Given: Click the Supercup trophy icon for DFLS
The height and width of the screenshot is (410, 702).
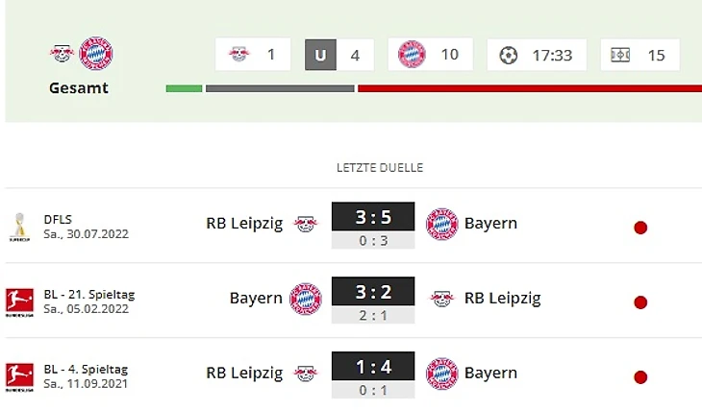Looking at the screenshot, I should [19, 228].
